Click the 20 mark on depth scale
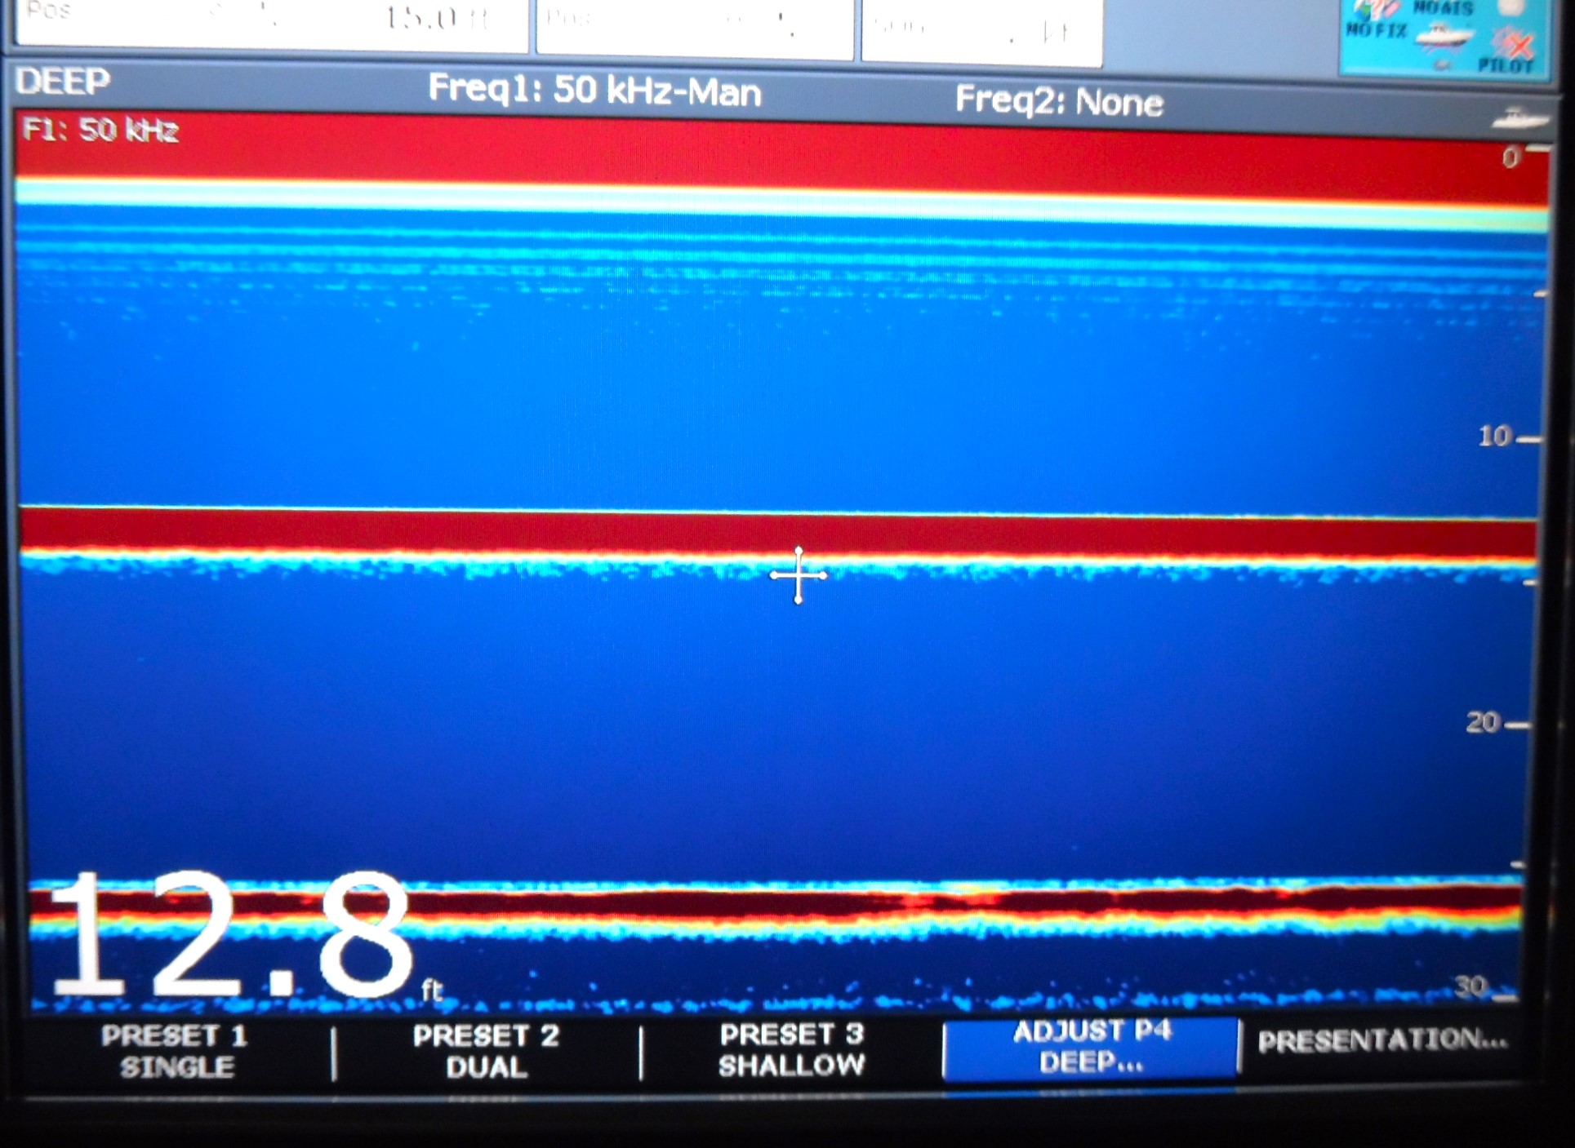 [1483, 722]
